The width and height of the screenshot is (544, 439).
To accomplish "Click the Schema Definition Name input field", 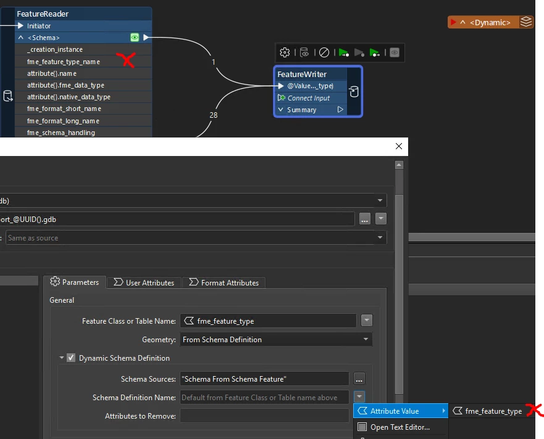I will [x=264, y=397].
